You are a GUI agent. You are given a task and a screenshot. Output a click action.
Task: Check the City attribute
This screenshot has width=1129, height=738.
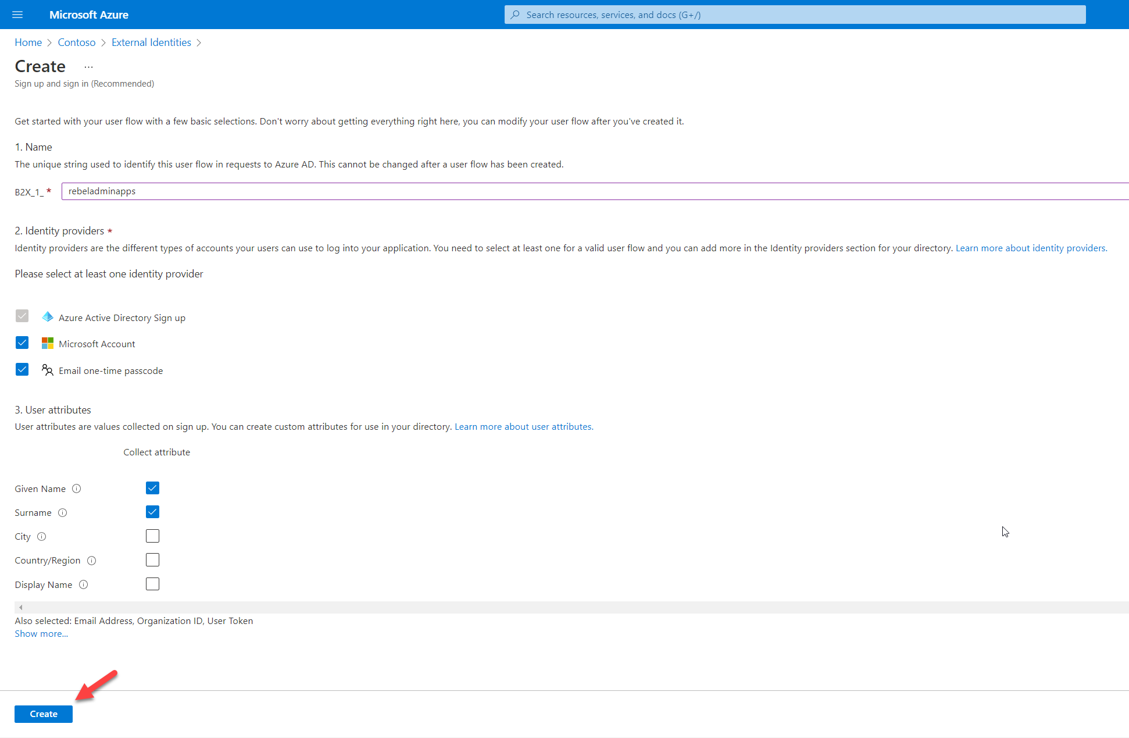pos(152,536)
